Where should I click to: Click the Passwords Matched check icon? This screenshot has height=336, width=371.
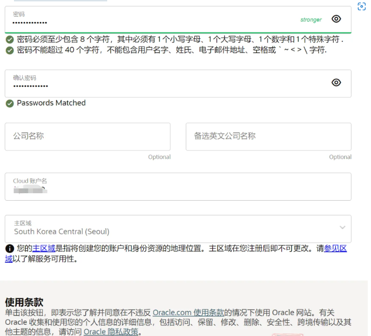coord(9,103)
